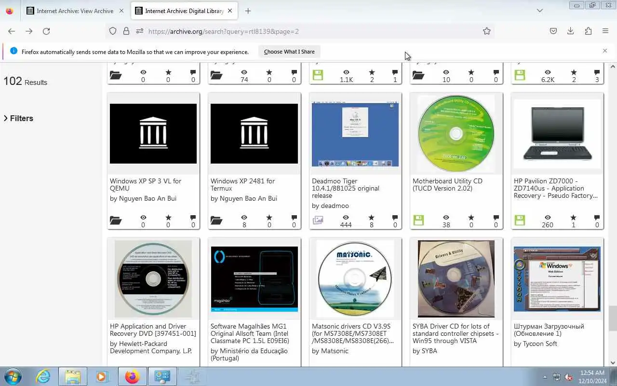
Task: Click the archive.org URL address bar
Action: point(308,31)
